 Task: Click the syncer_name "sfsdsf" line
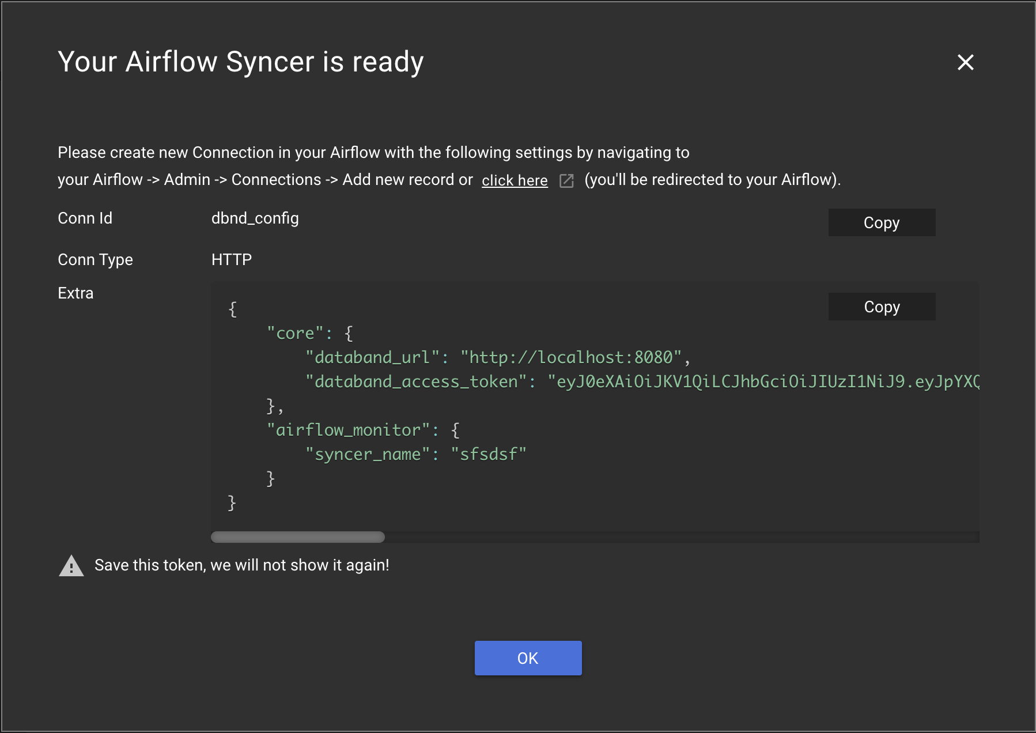click(416, 454)
